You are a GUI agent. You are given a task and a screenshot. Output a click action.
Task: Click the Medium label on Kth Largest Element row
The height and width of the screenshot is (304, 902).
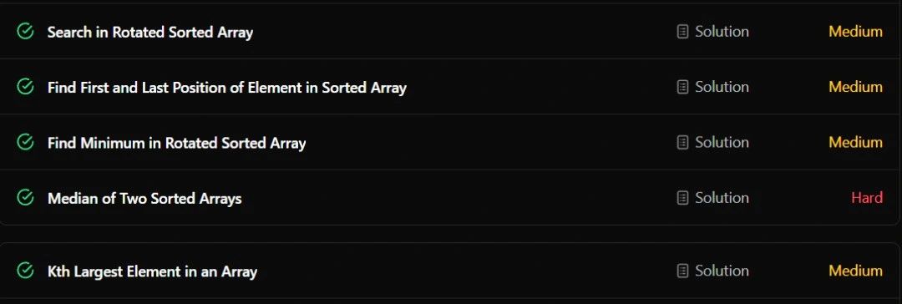tap(855, 271)
